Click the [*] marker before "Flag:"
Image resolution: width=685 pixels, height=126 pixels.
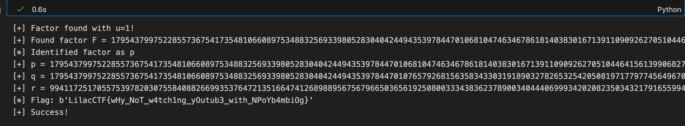pyautogui.click(x=19, y=100)
